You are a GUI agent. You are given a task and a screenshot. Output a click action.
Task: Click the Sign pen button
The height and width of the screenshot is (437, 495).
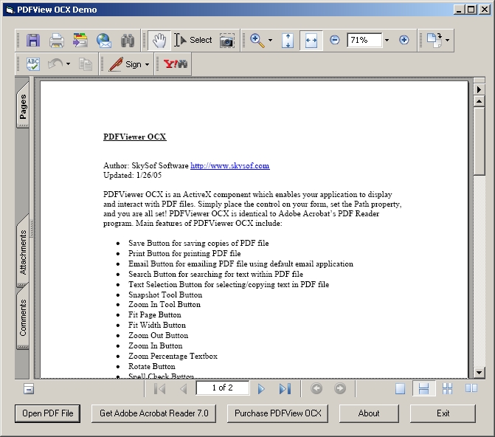(125, 64)
